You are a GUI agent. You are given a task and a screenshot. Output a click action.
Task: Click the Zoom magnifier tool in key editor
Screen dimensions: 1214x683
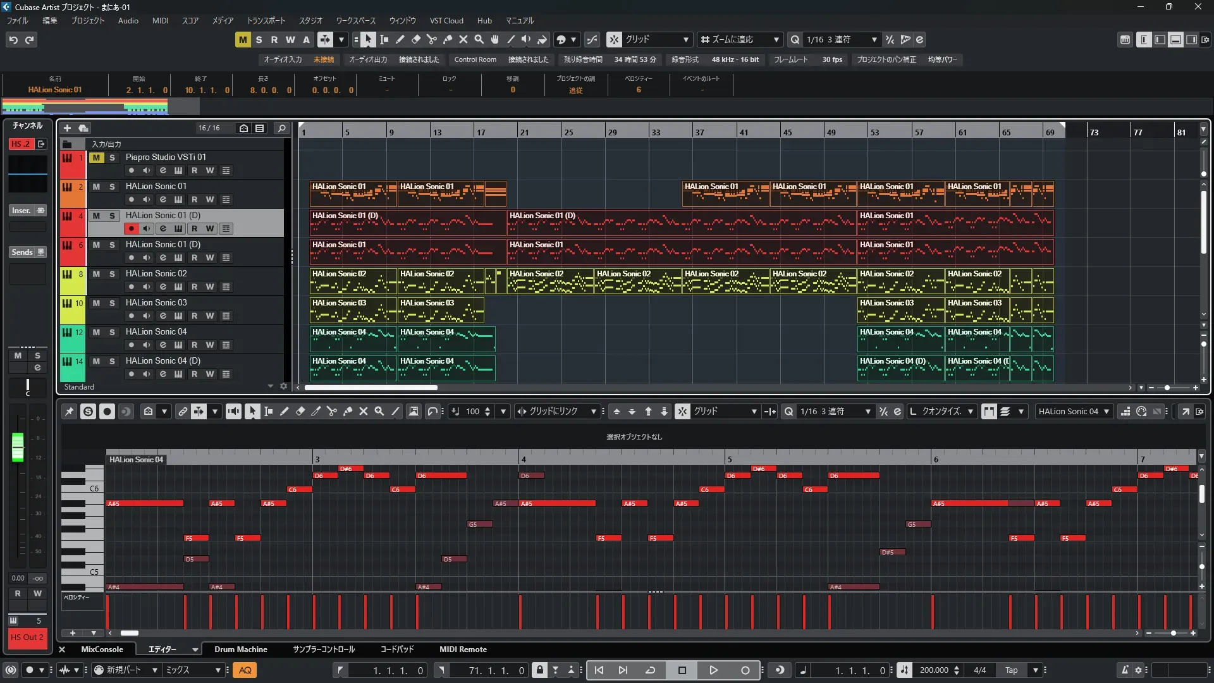pos(379,412)
